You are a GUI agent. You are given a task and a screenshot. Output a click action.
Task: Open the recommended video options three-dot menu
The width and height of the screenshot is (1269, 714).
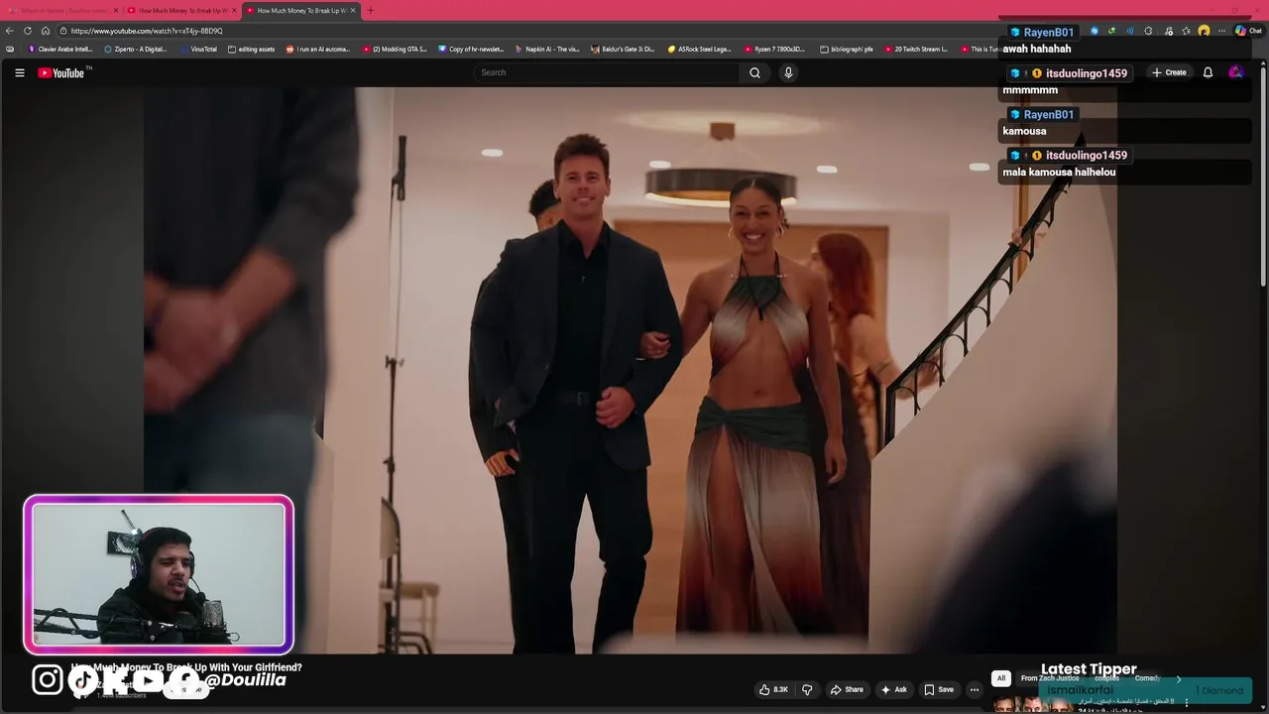tap(1186, 702)
